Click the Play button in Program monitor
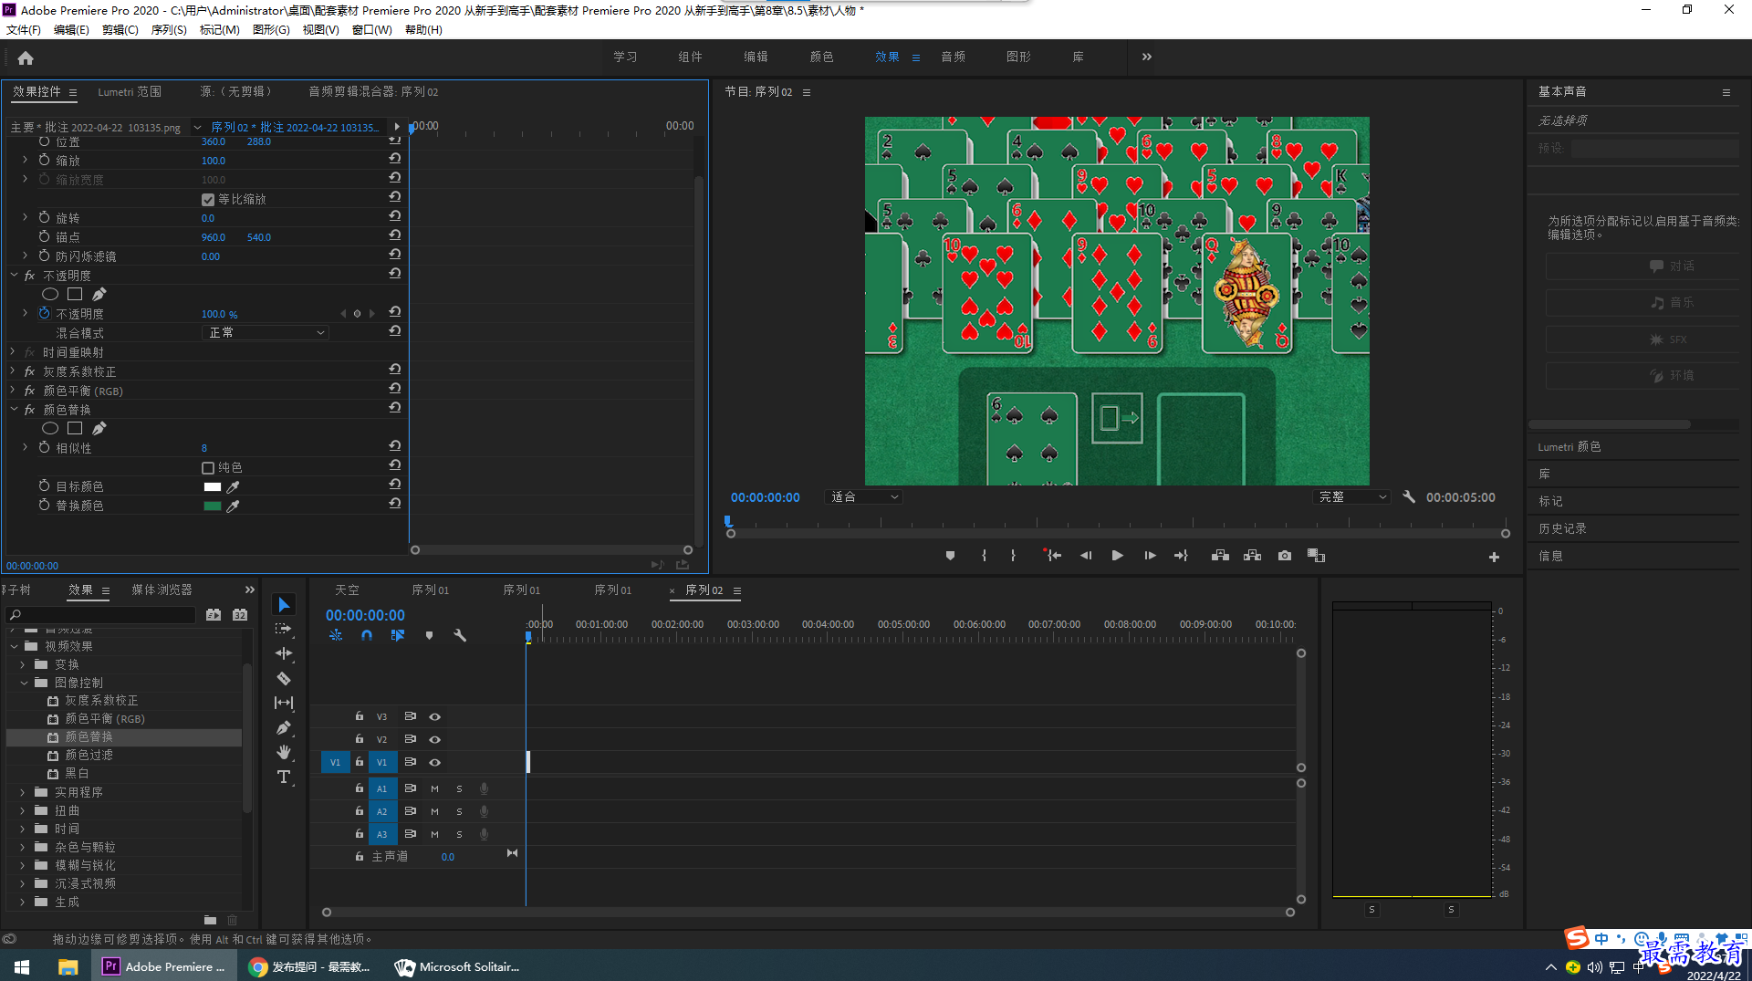 [1117, 556]
